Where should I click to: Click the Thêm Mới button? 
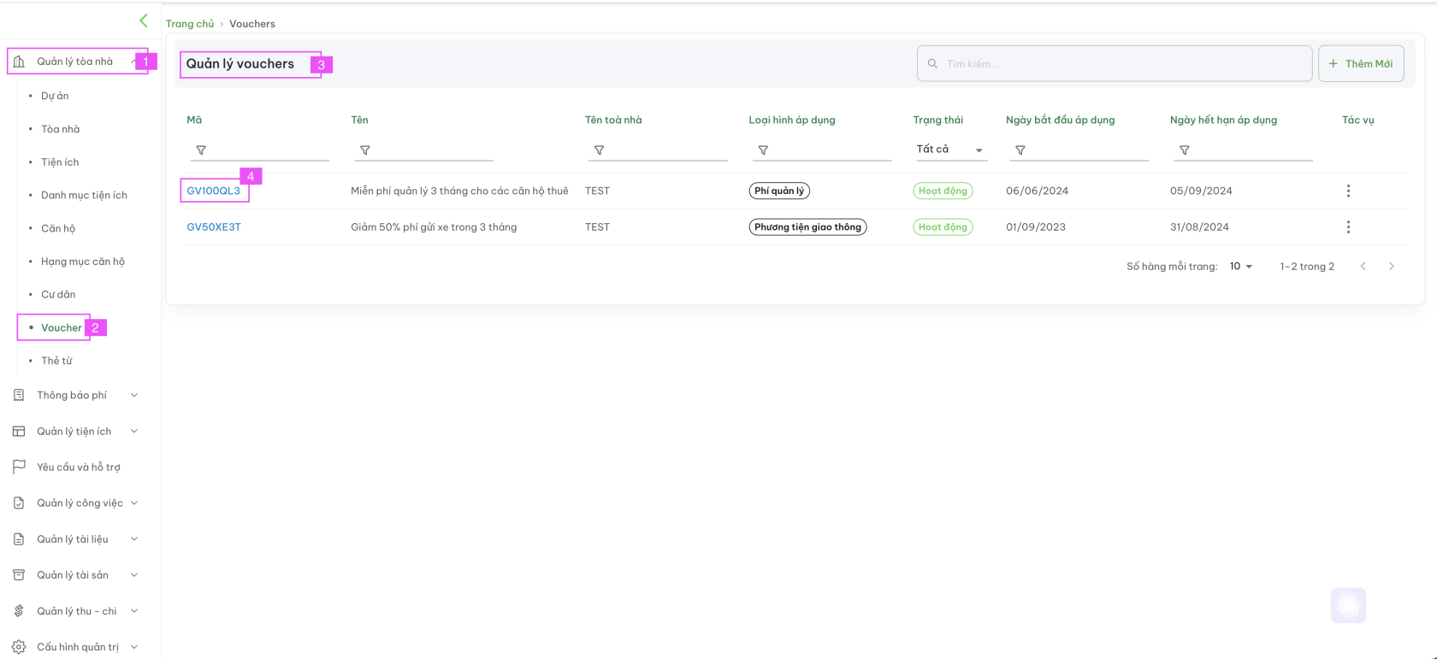pyautogui.click(x=1361, y=64)
